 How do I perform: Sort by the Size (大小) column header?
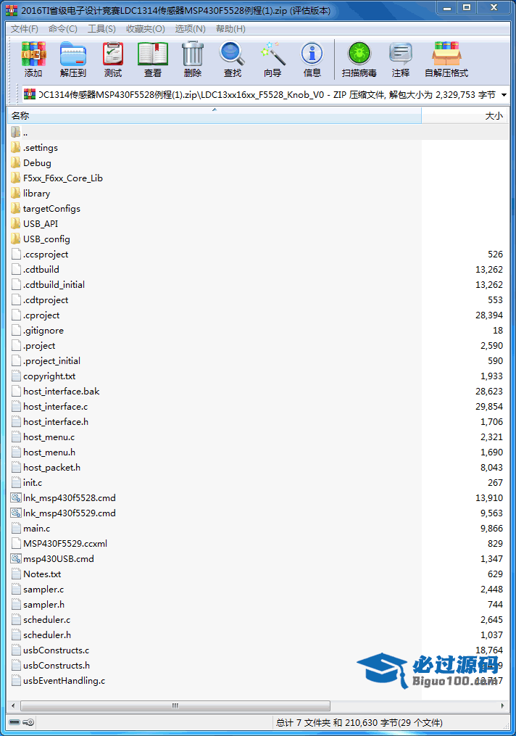pos(465,115)
